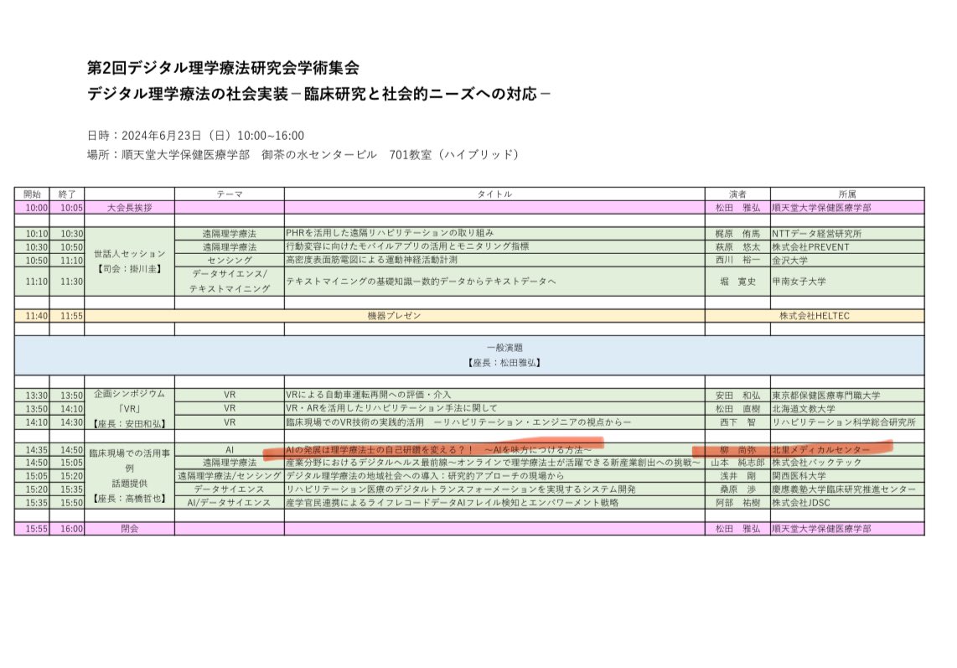Click speaker '堀 寛史'
This screenshot has width=957, height=668.
[x=737, y=282]
